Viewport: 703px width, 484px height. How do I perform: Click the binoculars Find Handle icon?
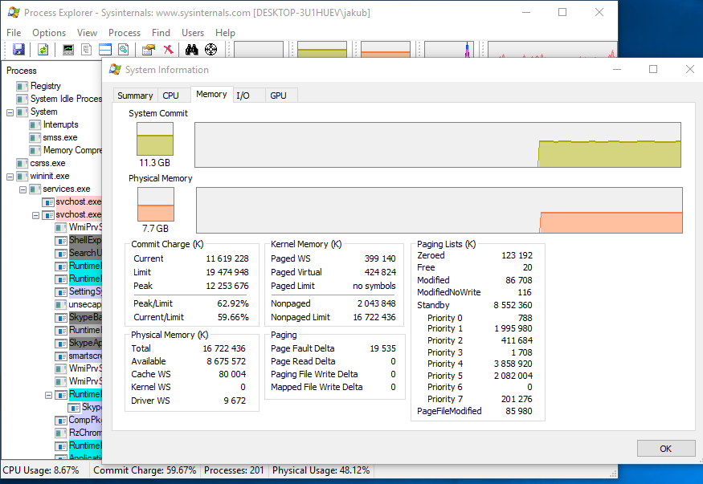192,50
